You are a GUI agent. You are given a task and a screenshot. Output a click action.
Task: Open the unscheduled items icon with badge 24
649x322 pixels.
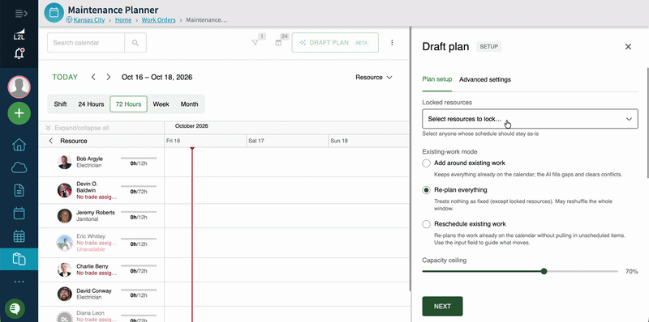pos(278,43)
